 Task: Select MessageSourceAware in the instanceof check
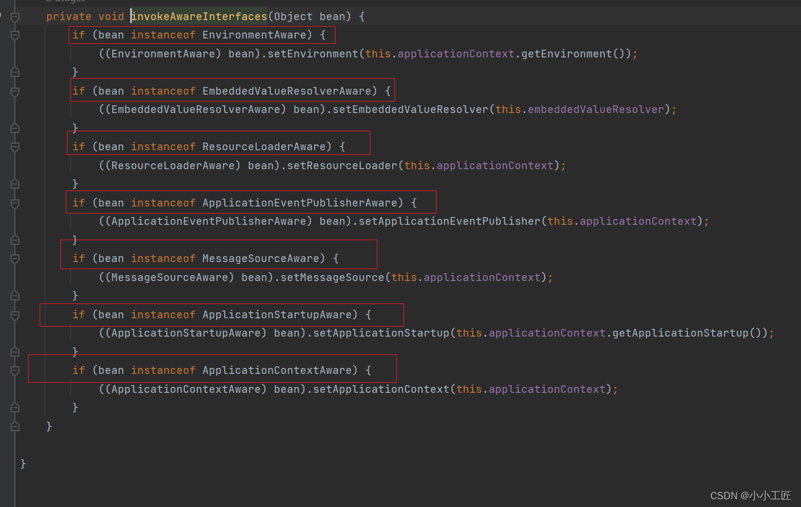261,259
